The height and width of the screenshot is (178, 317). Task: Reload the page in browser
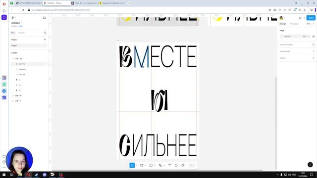23,10
